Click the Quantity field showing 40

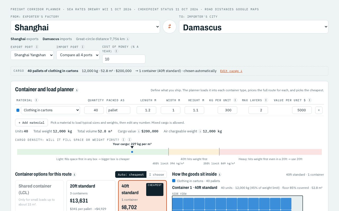pos(94,110)
